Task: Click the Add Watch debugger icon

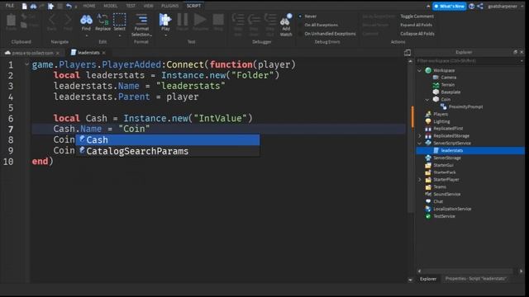Action: click(286, 25)
